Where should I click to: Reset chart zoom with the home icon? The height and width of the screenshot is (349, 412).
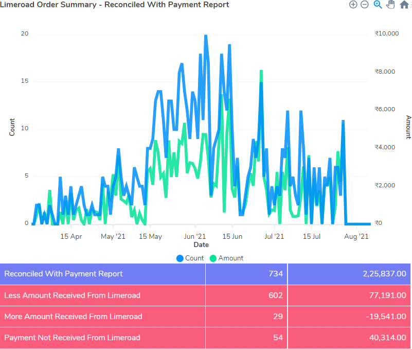point(404,5)
